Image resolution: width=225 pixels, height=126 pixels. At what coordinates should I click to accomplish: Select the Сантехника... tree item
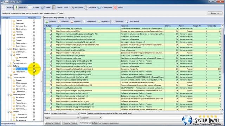pos(21,89)
